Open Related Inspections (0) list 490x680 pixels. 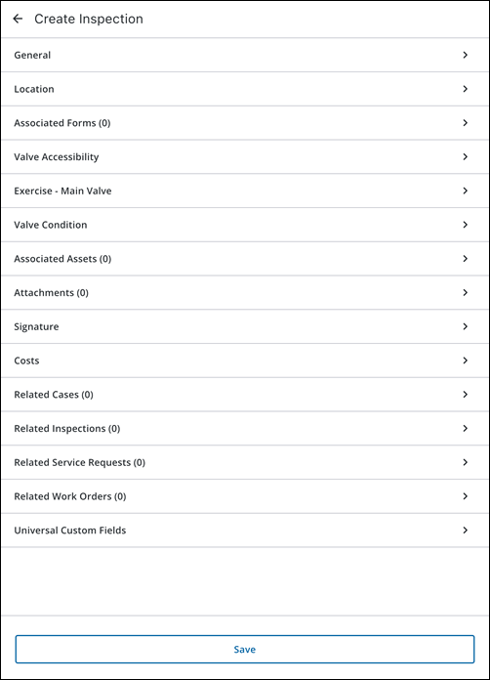(245, 429)
